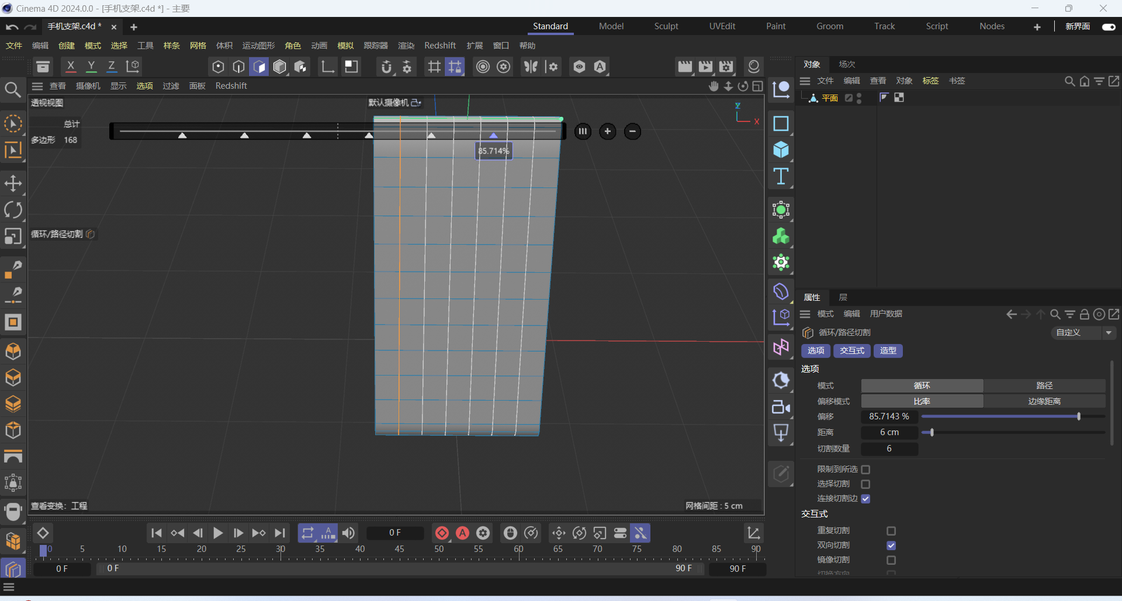This screenshot has height=601, width=1122.
Task: Switch to the Sculpt layout tab
Action: tap(666, 26)
